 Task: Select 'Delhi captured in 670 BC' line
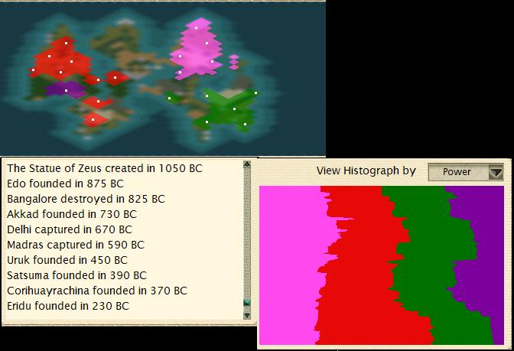click(70, 229)
